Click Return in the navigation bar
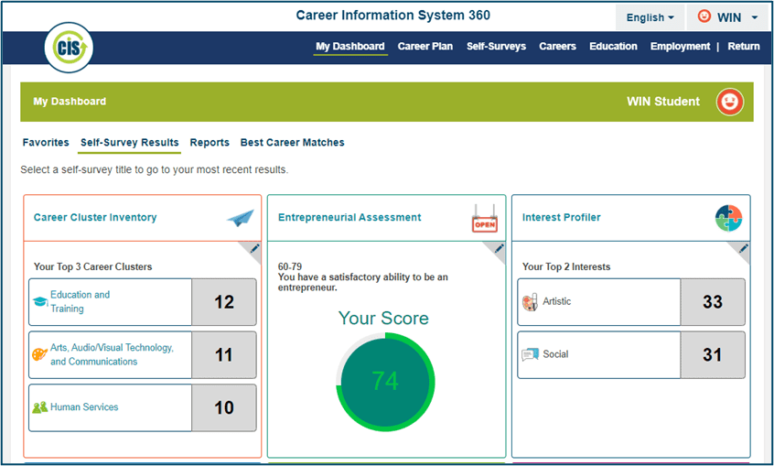774x466 pixels. (x=743, y=47)
